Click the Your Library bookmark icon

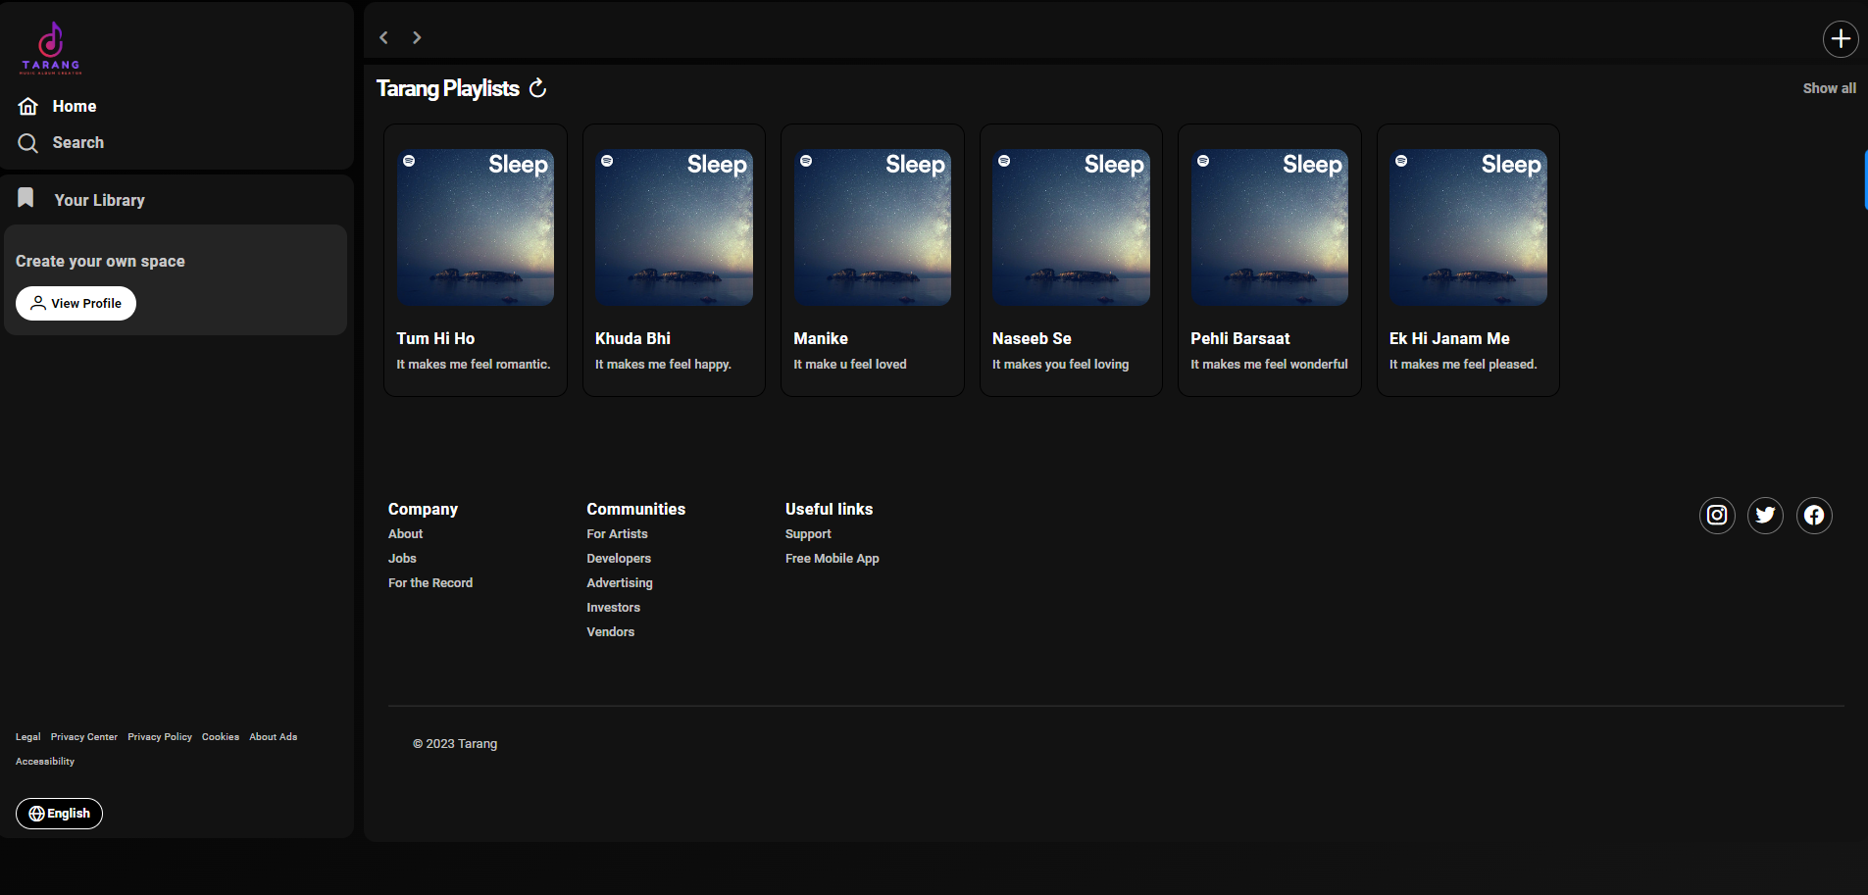tap(25, 198)
